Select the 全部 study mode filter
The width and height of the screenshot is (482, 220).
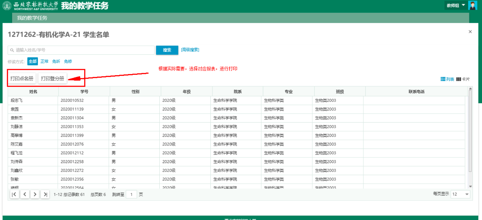32,61
